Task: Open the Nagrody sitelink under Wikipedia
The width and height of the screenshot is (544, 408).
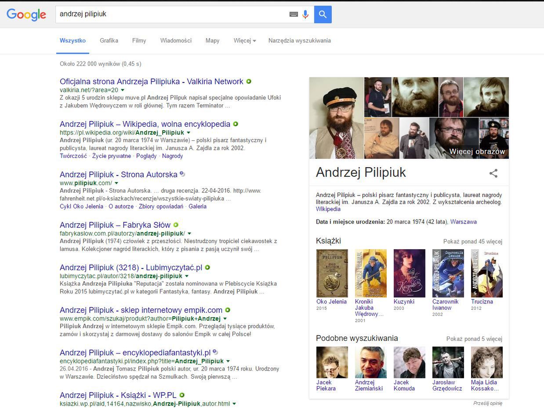Action: [172, 156]
